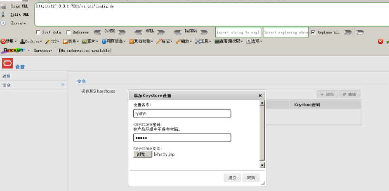Open the 禁用 dropdown menu
Screen dimensions: 389x191
9,41
